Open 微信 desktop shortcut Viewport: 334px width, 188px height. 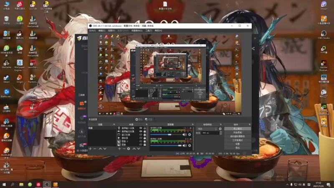(20, 49)
